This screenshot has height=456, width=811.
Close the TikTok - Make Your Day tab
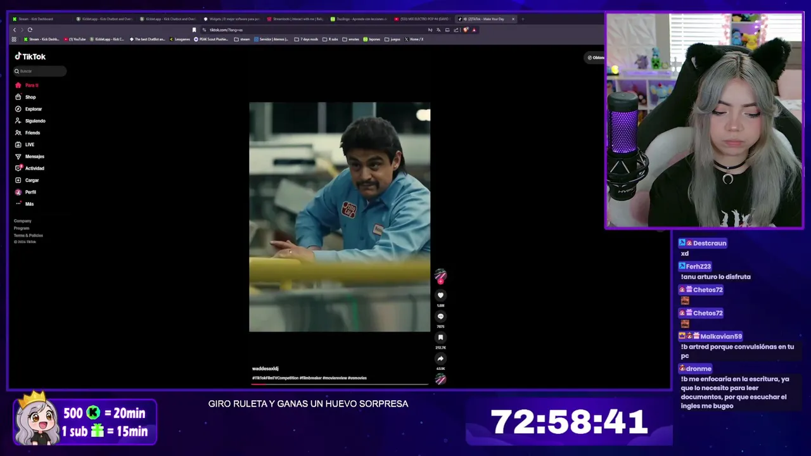pyautogui.click(x=513, y=19)
